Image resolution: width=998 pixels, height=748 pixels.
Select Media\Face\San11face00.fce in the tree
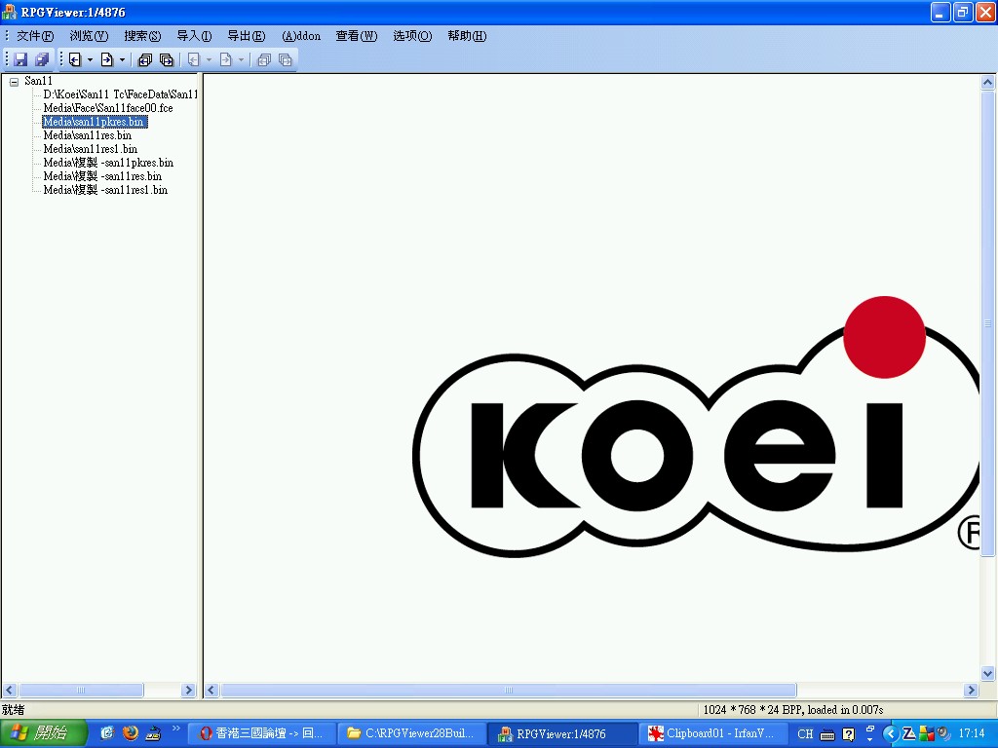108,108
